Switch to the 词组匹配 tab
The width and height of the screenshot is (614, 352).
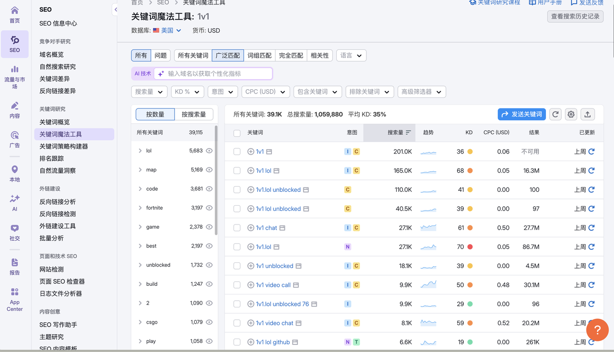[x=260, y=56]
